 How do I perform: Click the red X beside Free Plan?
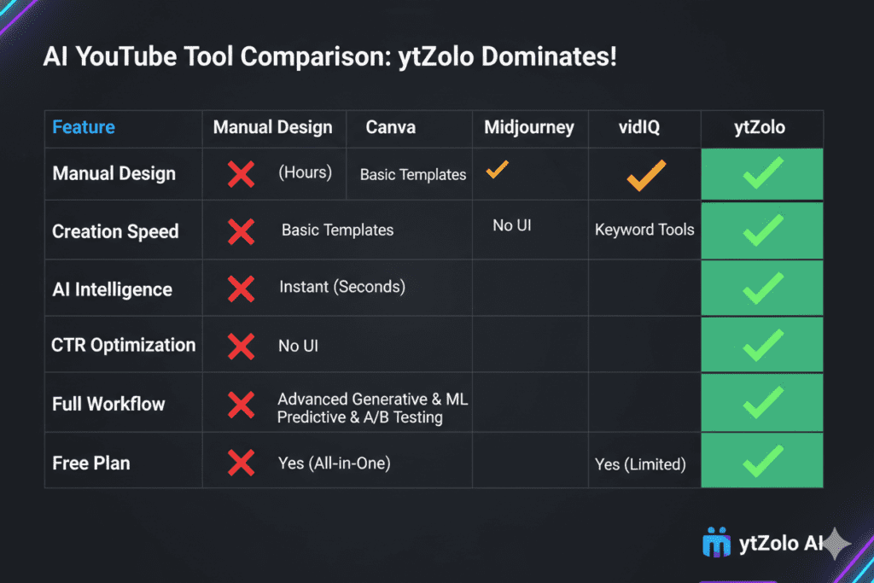point(242,463)
